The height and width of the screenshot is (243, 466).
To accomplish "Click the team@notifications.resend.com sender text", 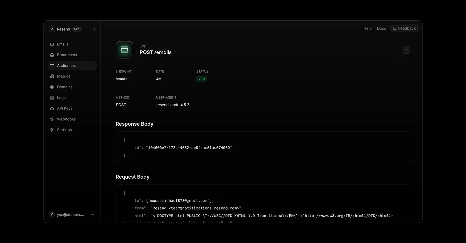I will tap(205, 208).
